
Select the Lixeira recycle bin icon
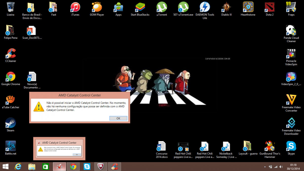(11, 9)
